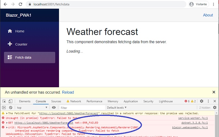The image size is (219, 137).
Task: Click the list icon beside Fetch data
Action: [x=10, y=57]
